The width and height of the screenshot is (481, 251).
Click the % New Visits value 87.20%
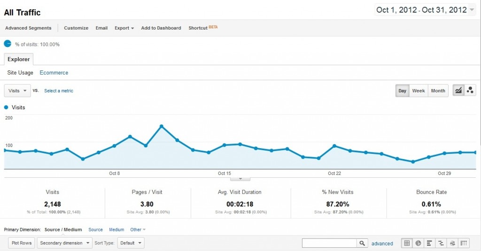click(x=338, y=204)
